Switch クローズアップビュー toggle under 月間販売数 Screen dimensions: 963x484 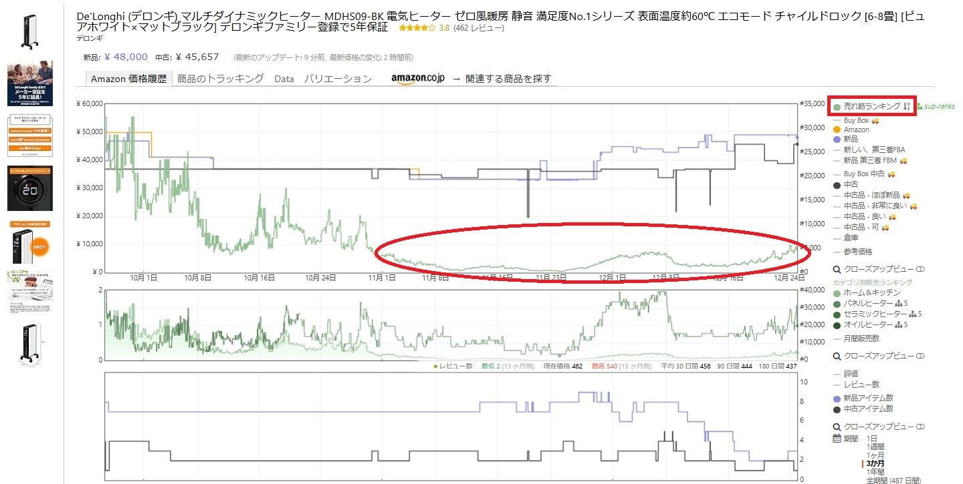pos(920,356)
